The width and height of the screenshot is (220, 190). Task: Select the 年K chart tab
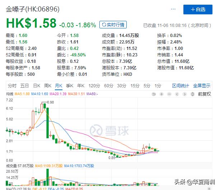(81, 85)
